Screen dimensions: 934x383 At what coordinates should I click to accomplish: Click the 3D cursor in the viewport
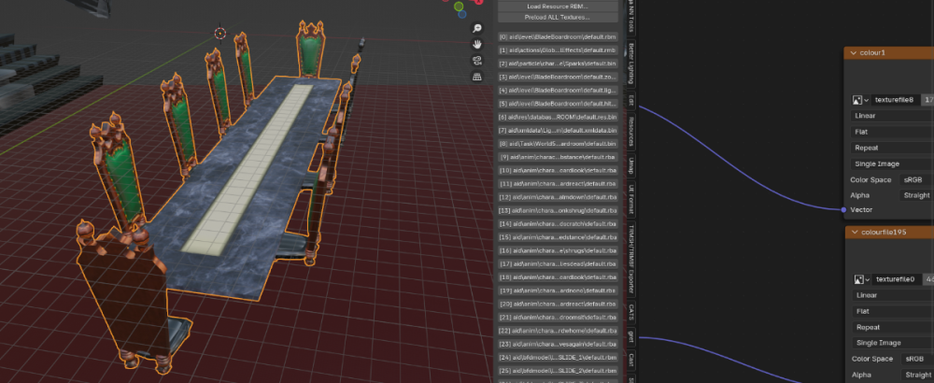[220, 33]
